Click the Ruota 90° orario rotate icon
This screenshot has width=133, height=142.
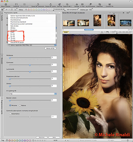point(51,4)
